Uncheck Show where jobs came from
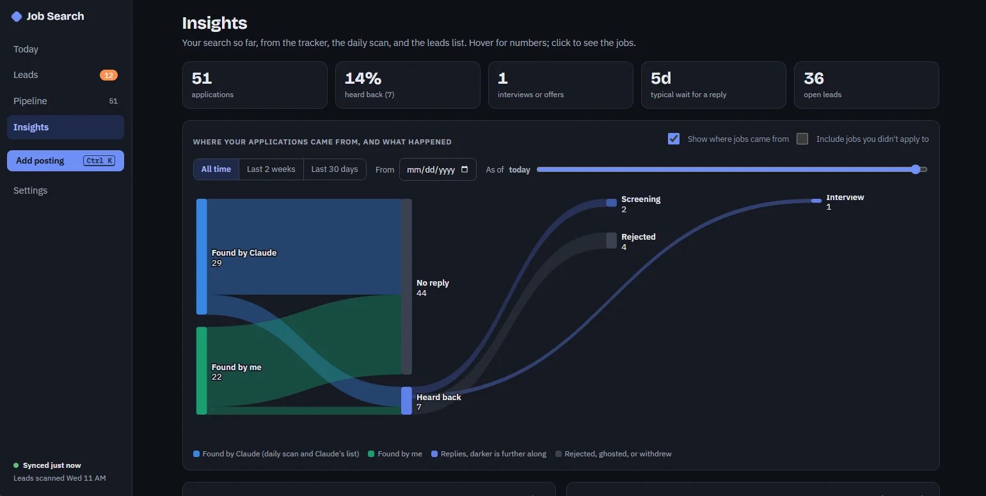 coord(674,139)
